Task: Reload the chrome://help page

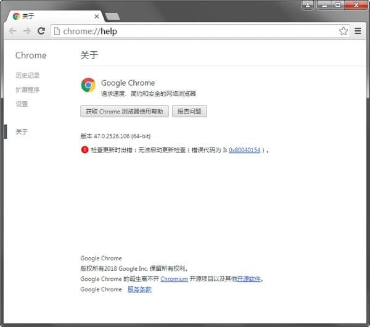Action: pos(41,31)
